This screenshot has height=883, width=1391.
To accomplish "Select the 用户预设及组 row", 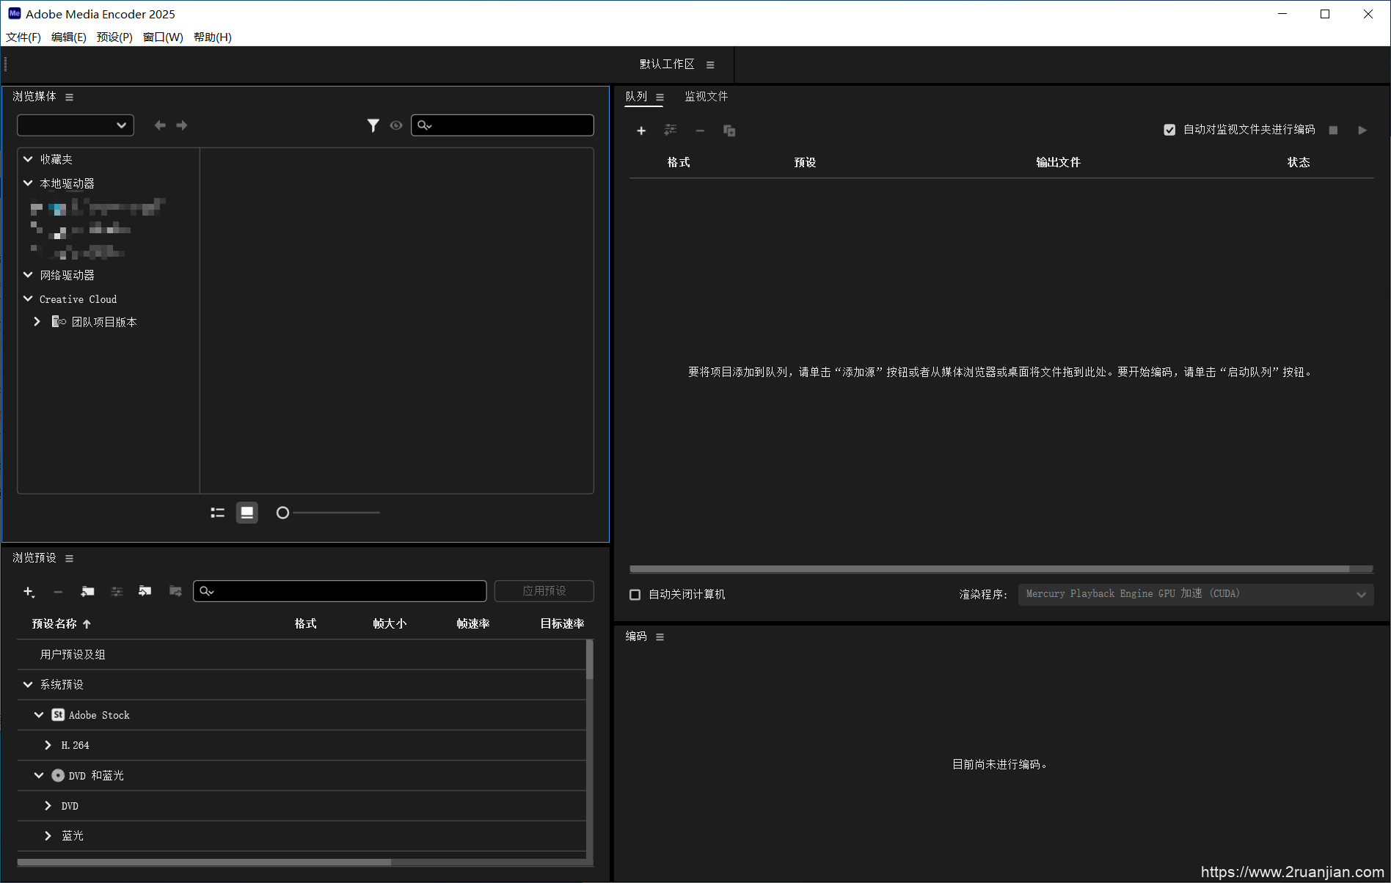I will pyautogui.click(x=302, y=654).
